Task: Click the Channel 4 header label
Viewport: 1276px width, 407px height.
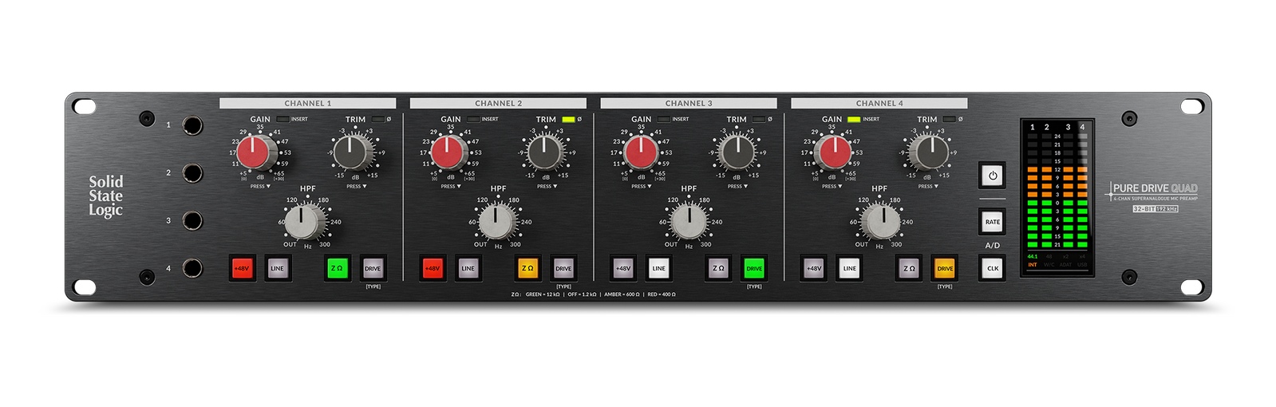Action: [879, 103]
